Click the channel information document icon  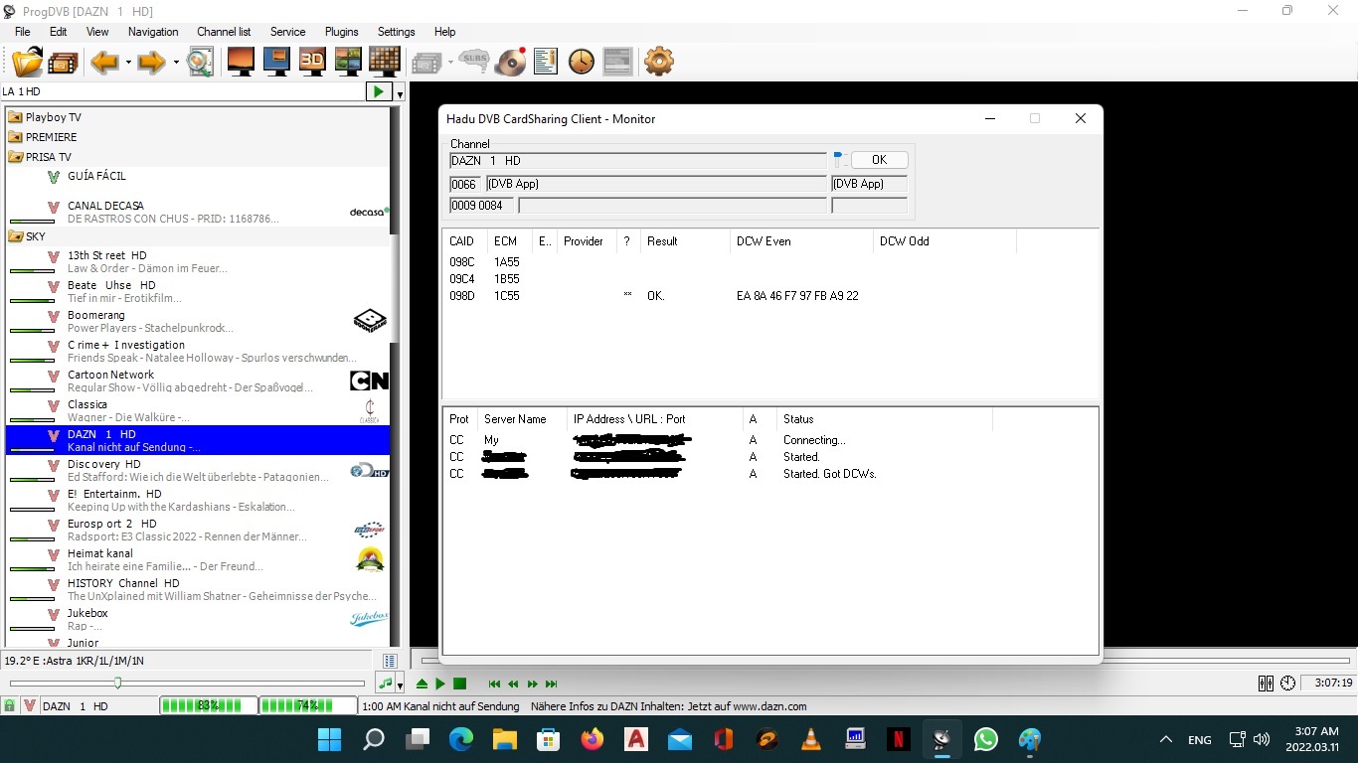tap(545, 62)
